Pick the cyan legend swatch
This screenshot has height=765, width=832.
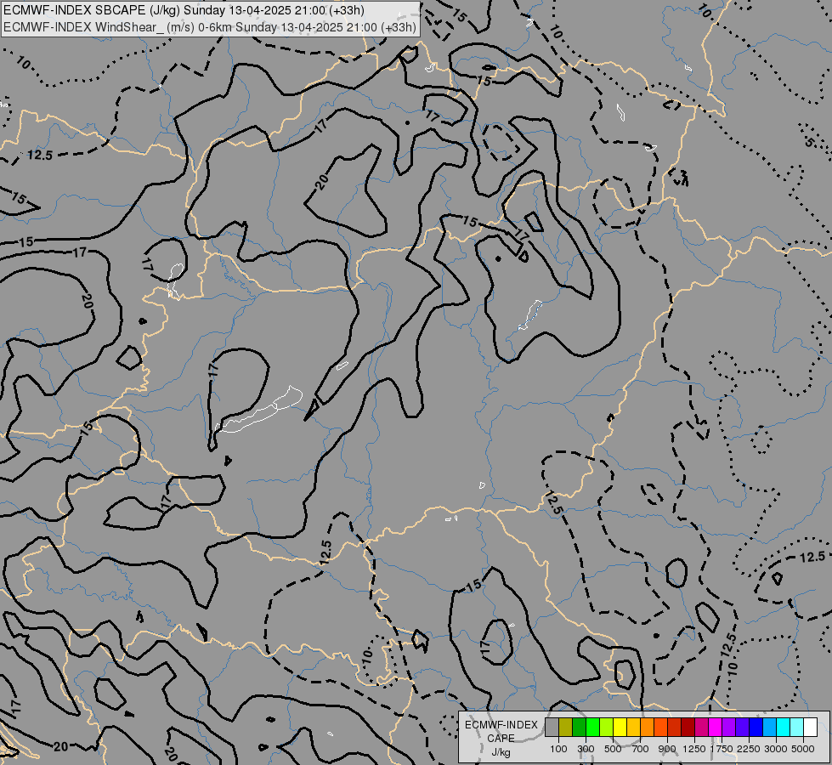[784, 728]
